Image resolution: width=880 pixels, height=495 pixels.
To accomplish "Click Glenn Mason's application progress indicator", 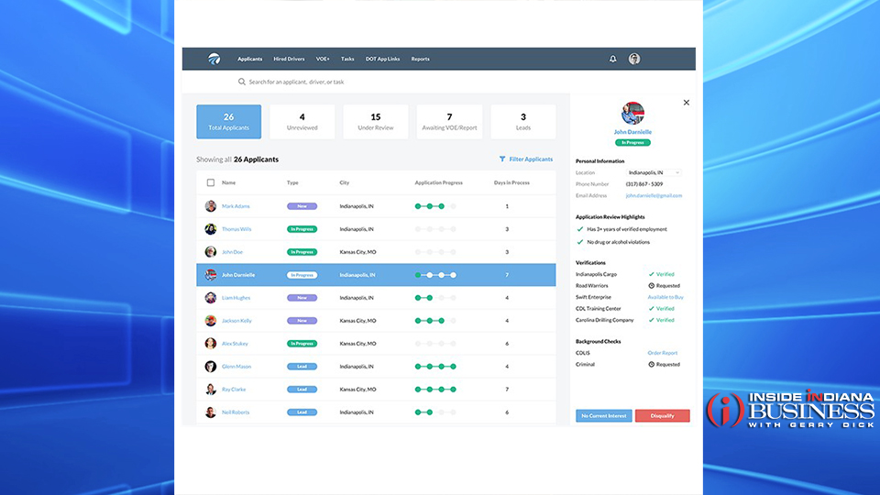I will 435,367.
